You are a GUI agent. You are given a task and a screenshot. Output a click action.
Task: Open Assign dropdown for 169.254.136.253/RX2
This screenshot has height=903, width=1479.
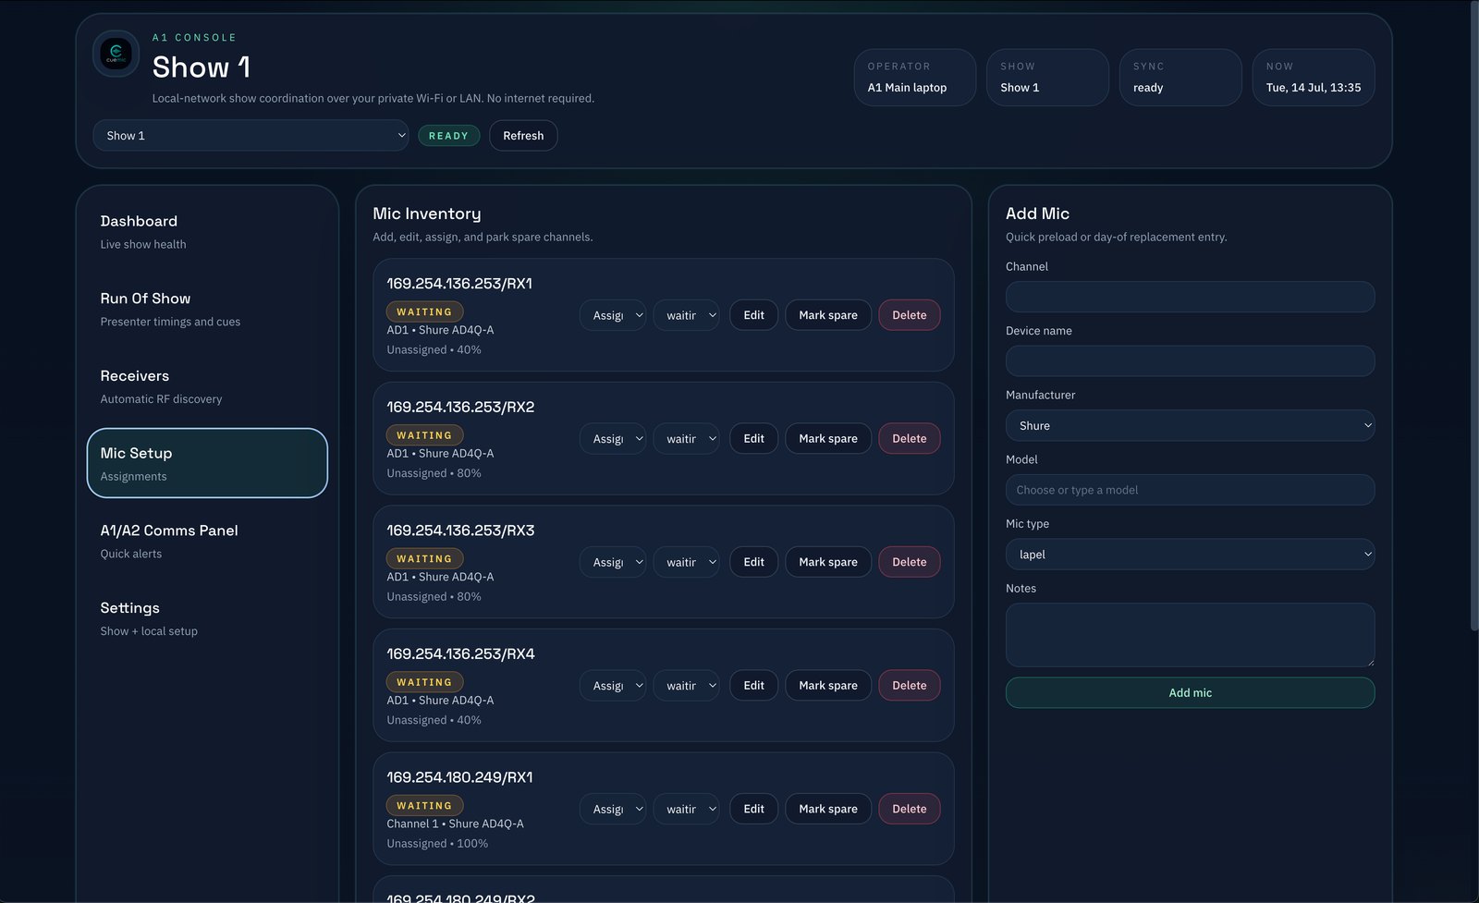613,438
